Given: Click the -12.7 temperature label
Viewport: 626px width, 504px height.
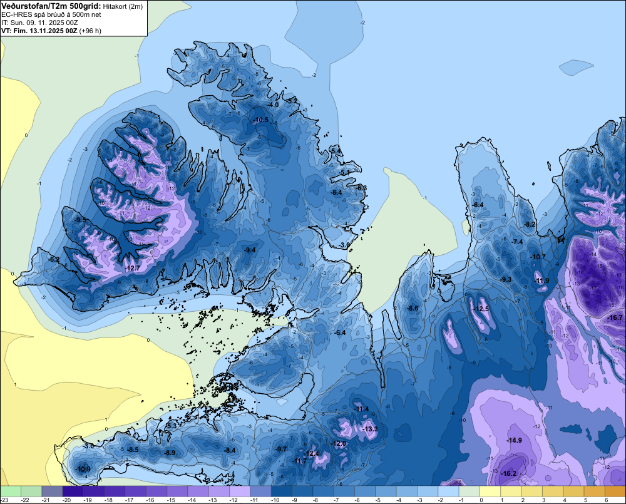Looking at the screenshot, I should tap(132, 269).
